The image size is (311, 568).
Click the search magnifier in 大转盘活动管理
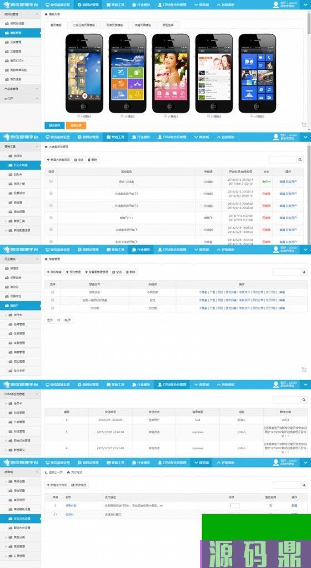[x=300, y=159]
